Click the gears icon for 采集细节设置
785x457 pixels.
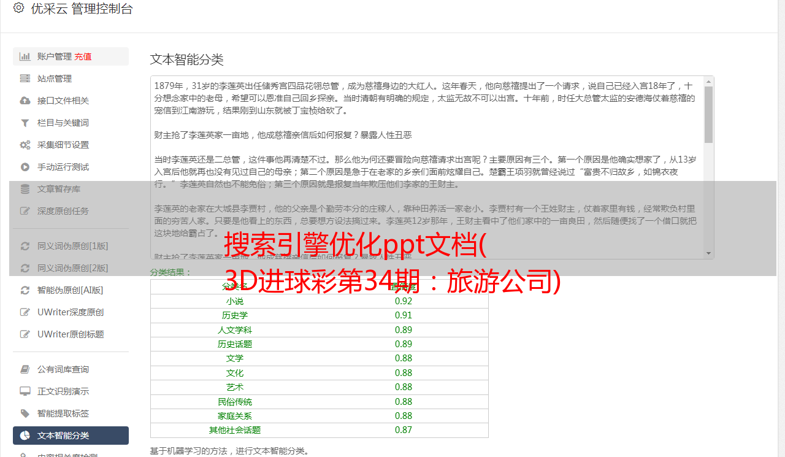25,145
